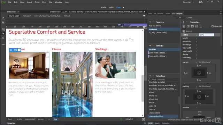Click the padding link-values chain icon
This screenshot has width=223, height=125.
[199, 97]
